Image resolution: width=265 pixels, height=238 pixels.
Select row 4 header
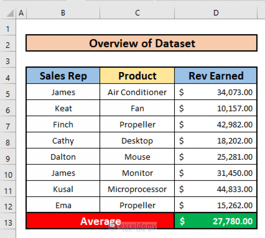[8, 76]
